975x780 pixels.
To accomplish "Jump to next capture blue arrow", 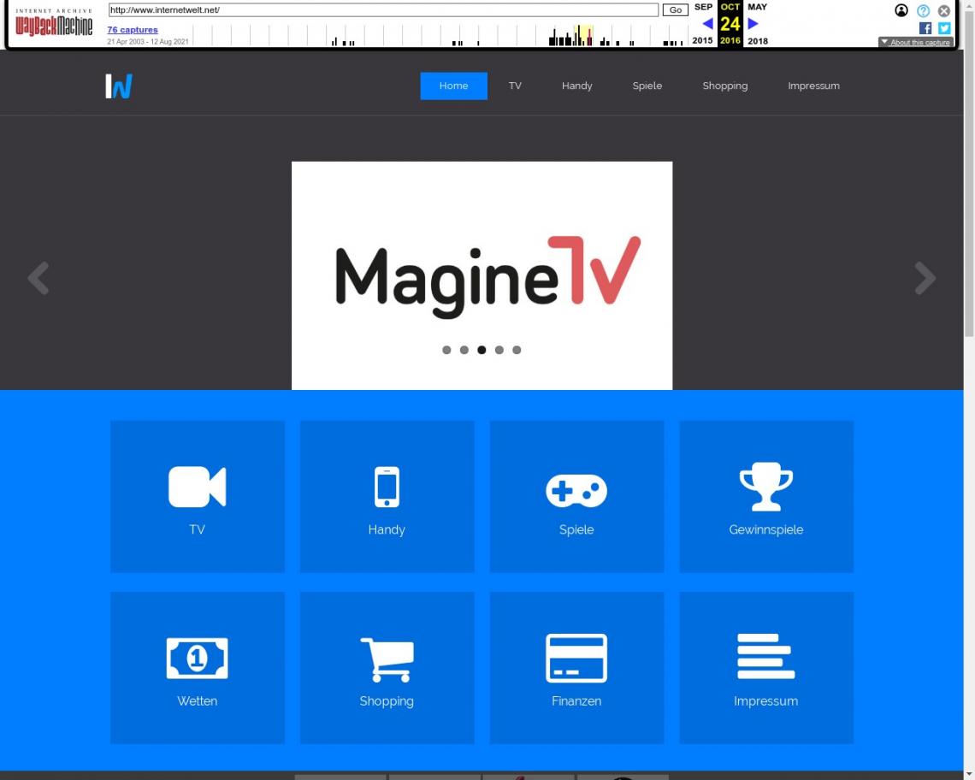I will (x=753, y=24).
